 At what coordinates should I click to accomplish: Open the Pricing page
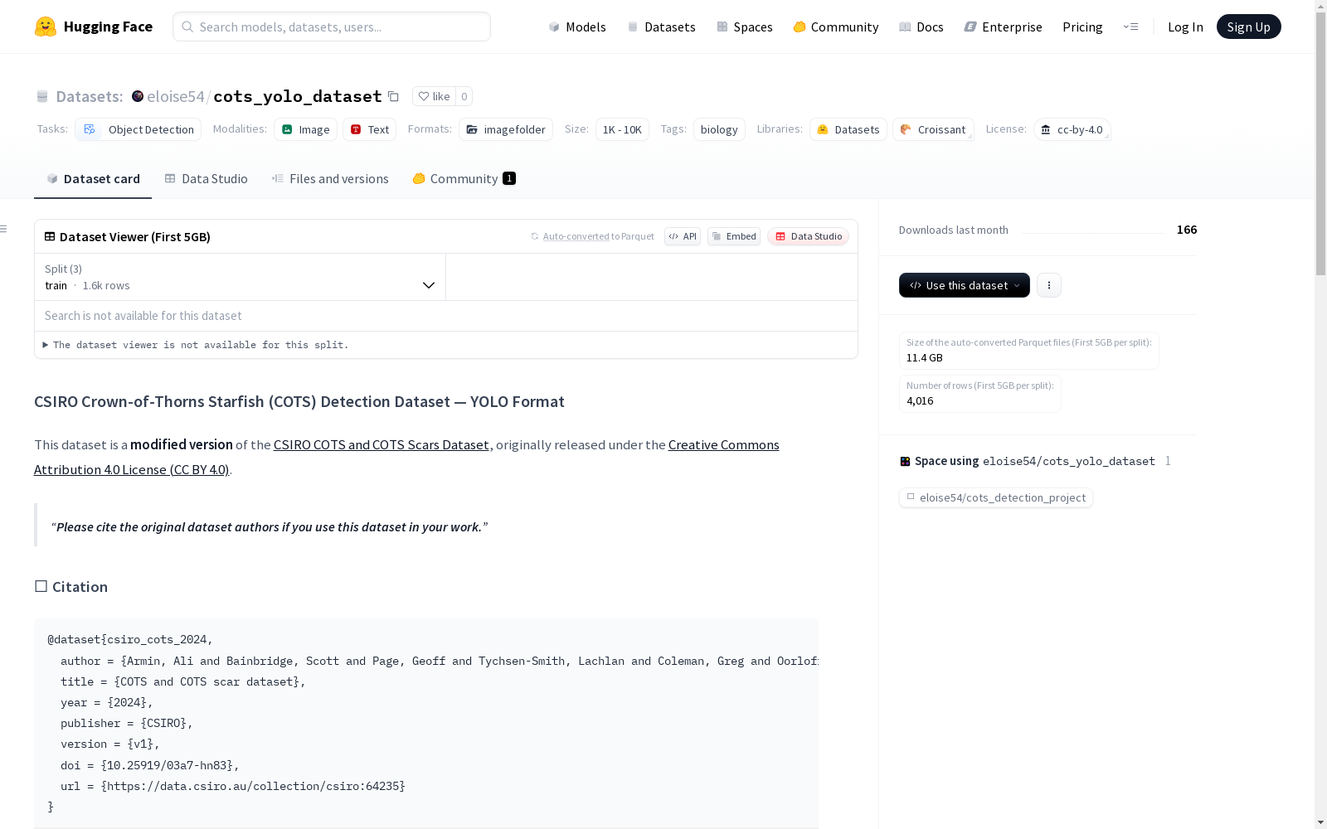point(1082,27)
